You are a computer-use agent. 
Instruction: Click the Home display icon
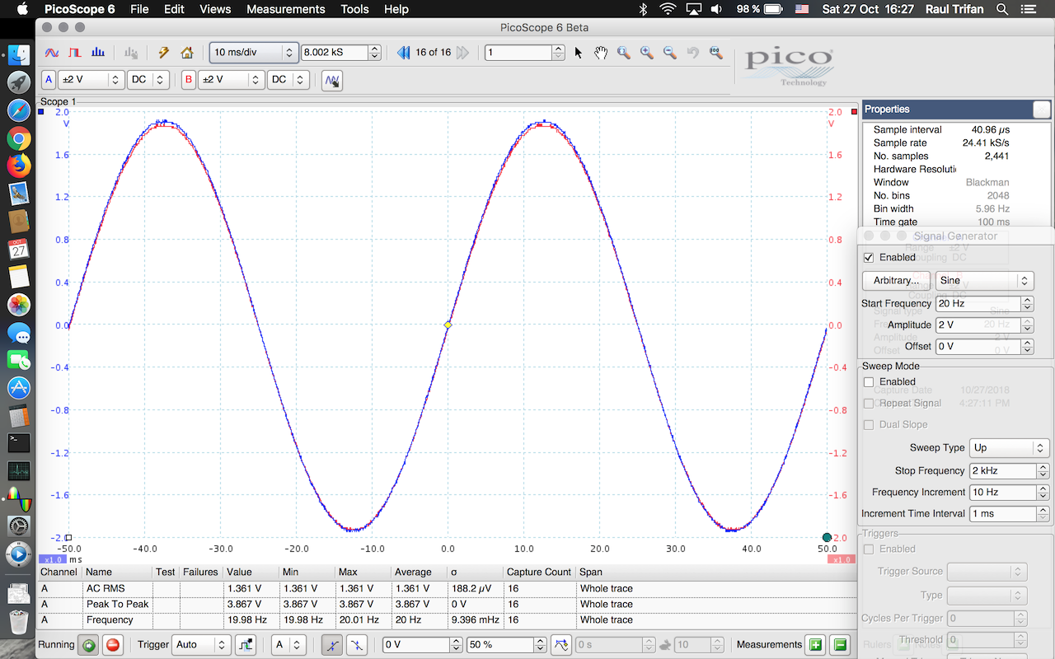click(x=187, y=53)
